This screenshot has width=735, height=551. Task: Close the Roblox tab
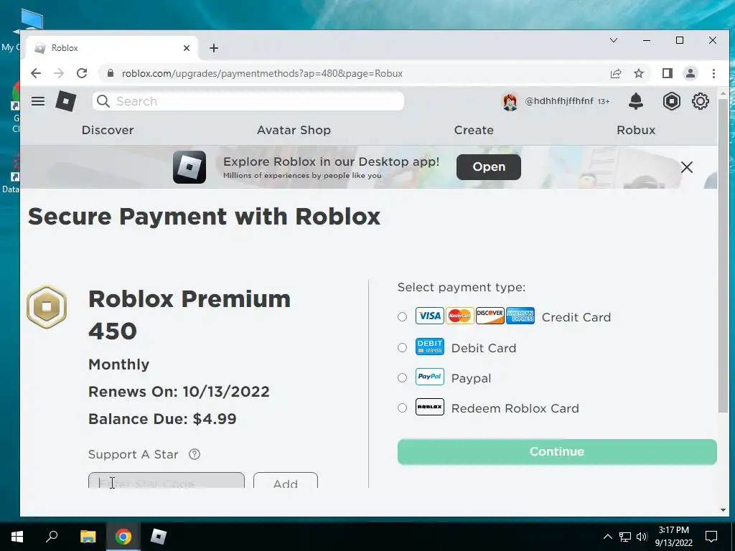point(187,48)
